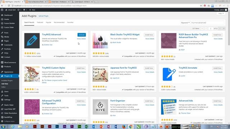The image size is (230, 129).
Task: Open Slider Revolution in sidebar
Action: point(10,113)
